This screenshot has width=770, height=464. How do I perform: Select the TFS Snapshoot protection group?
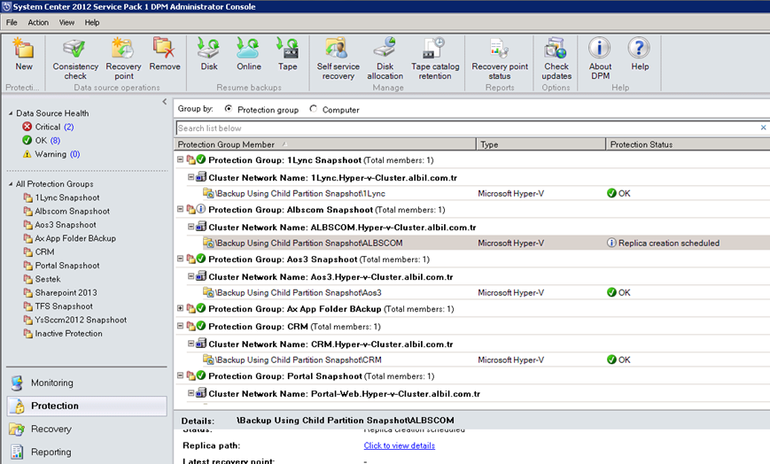58,306
